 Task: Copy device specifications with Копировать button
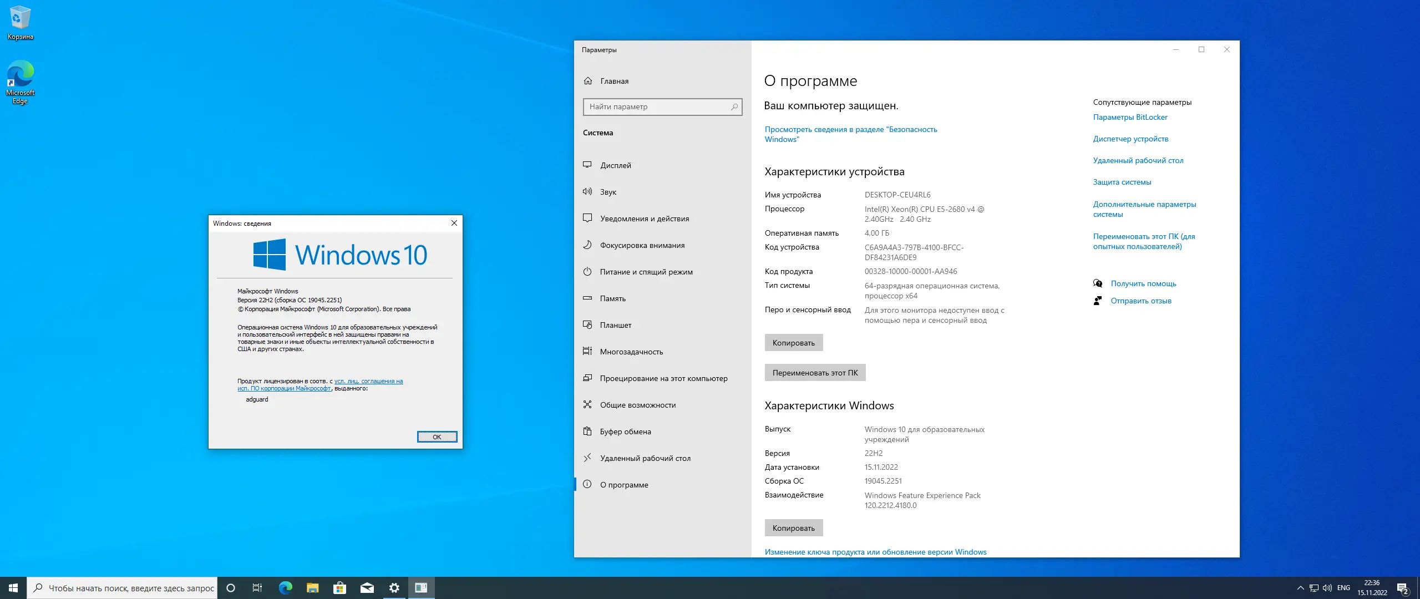coord(793,343)
